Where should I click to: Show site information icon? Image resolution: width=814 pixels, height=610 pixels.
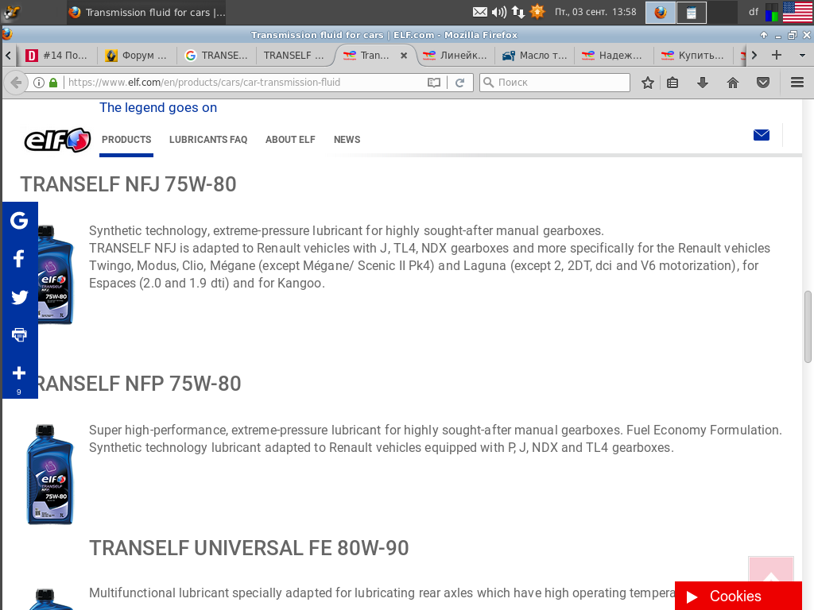pos(38,83)
